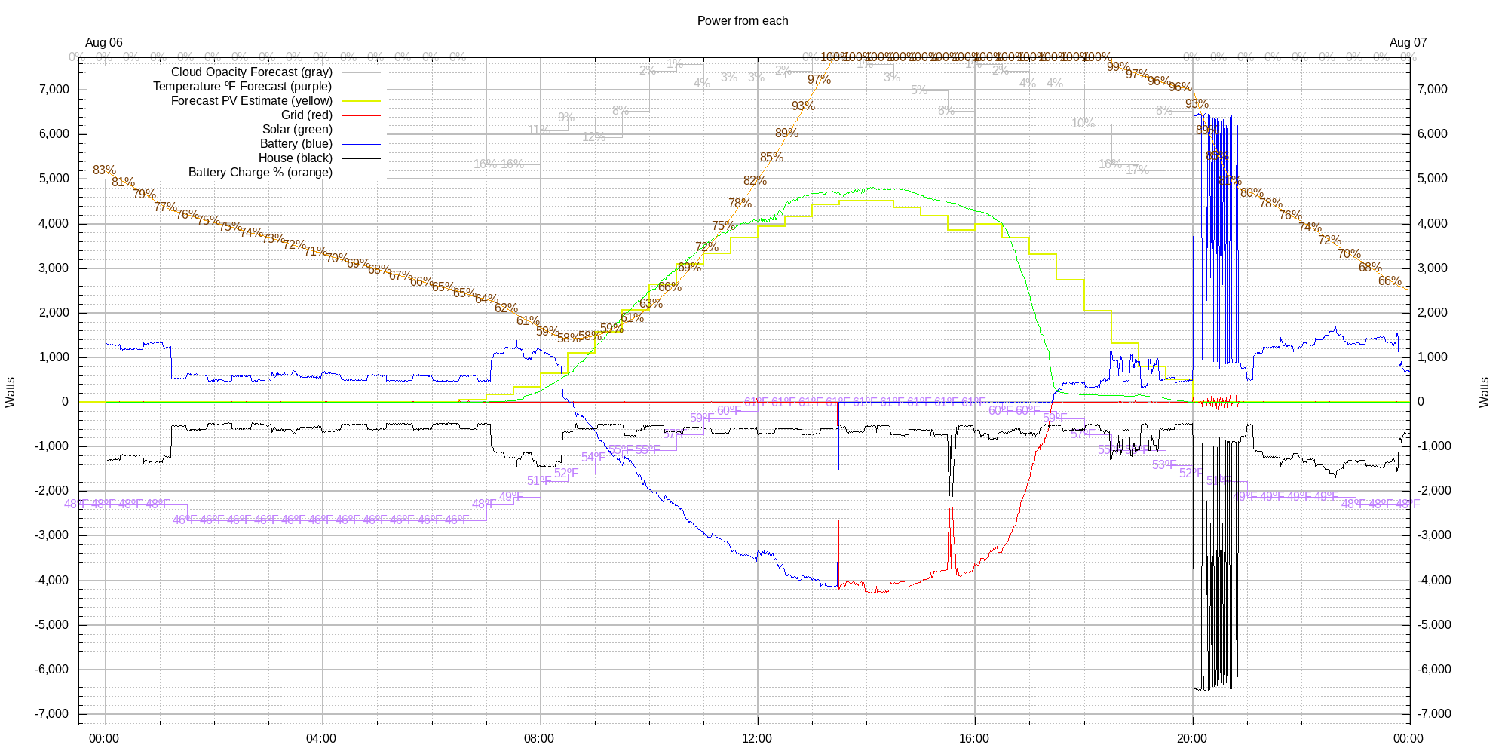Hide the Battery (blue) series
The height and width of the screenshot is (754, 1508).
coord(296,144)
